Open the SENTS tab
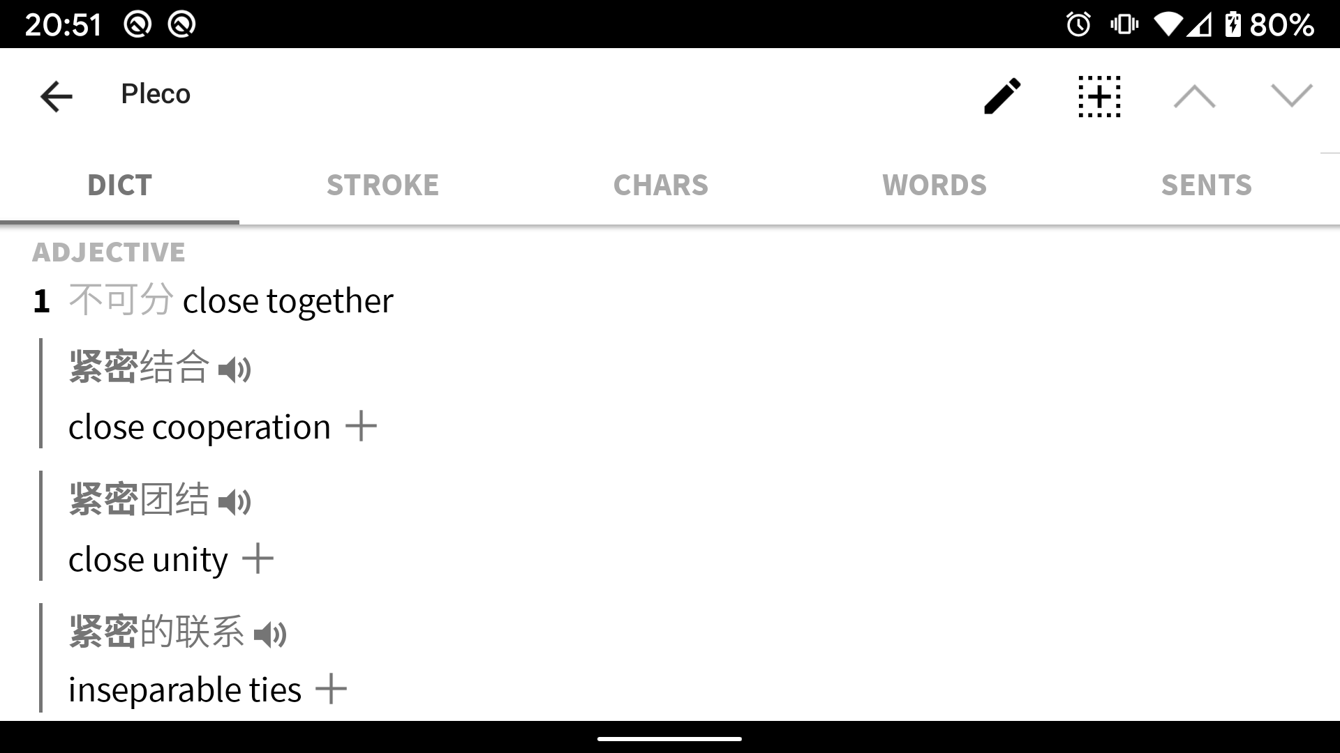1340x753 pixels. 1206,185
